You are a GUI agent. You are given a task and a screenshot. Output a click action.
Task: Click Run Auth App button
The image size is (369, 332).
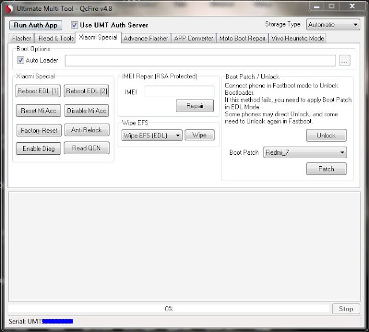point(36,25)
